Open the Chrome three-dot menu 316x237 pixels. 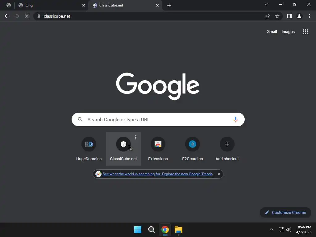tap(309, 16)
